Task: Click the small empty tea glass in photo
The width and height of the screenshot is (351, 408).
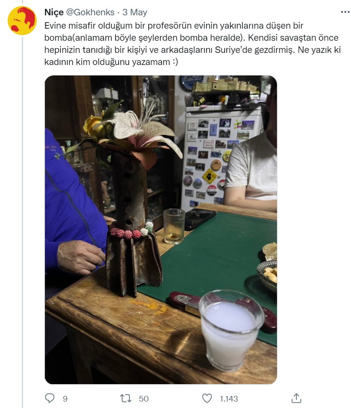Action: 174,226
